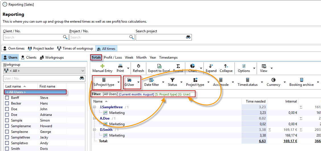This screenshot has height=151, width=321.
Task: Check the box for Banff Steve
Action: point(7,98)
